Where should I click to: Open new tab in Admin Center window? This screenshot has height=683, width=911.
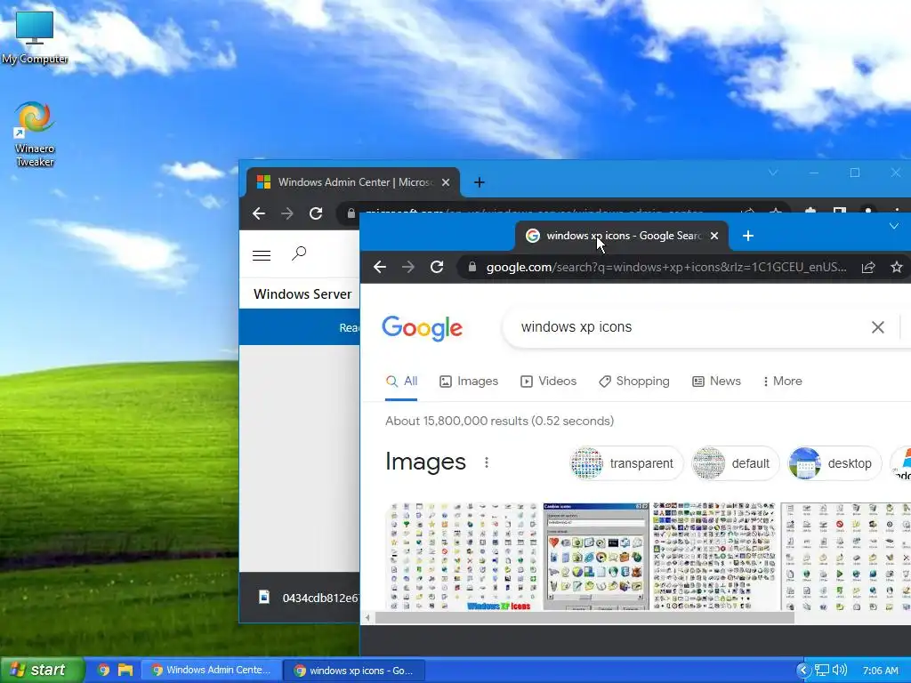pos(479,182)
